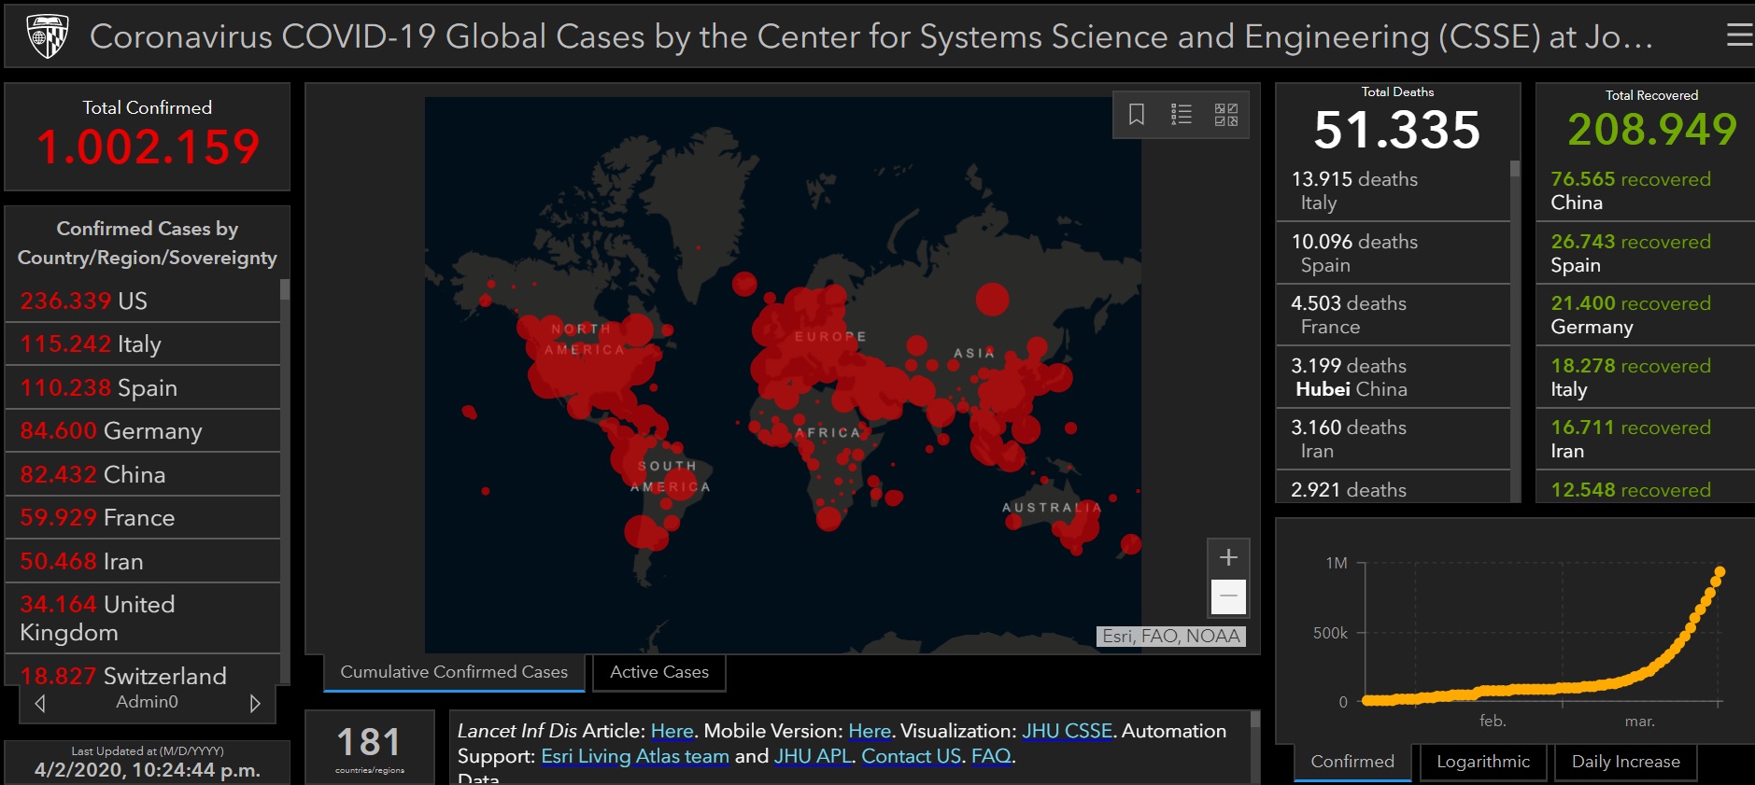Screen dimensions: 1755x785
Task: Show the map legend list icon
Action: (x=1182, y=115)
